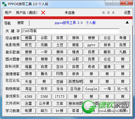Screen dimensions: 135x119
Task: Click the PPPOE app icon in title bar
Action: point(4,4)
